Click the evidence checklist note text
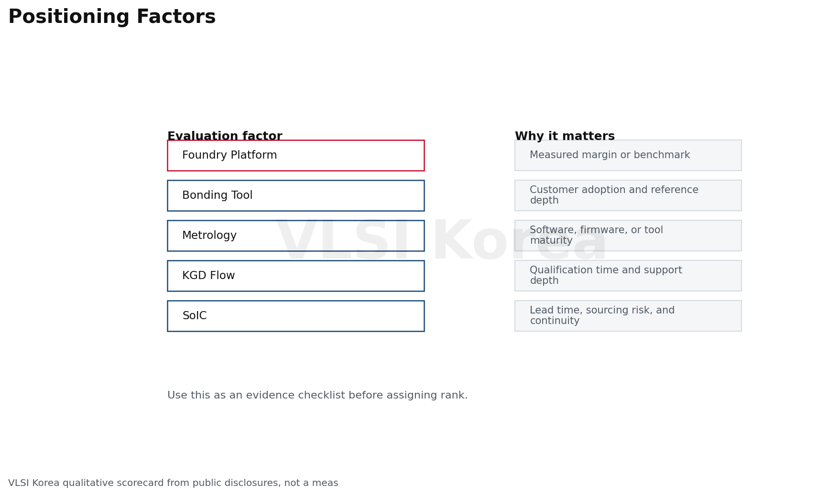This screenshot has height=496, width=840. [317, 396]
